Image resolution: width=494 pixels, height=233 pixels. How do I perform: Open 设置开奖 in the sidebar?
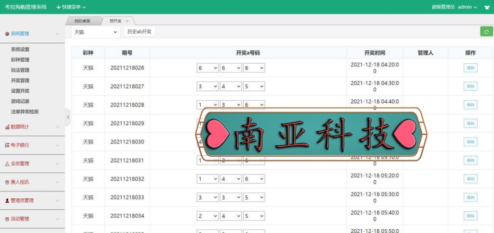tap(20, 91)
